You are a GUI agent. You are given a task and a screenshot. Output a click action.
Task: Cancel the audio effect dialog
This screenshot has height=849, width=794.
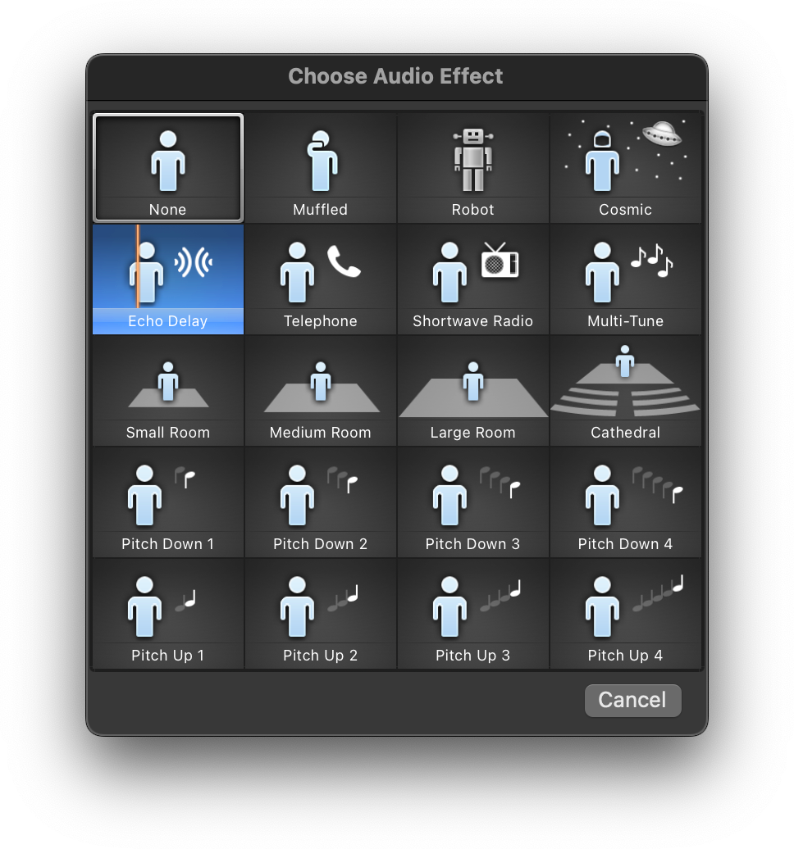pyautogui.click(x=632, y=700)
